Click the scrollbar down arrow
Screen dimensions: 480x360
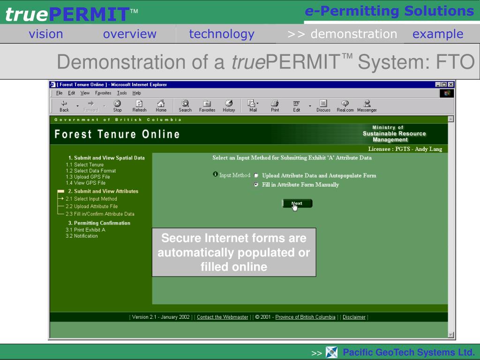[x=450, y=335]
